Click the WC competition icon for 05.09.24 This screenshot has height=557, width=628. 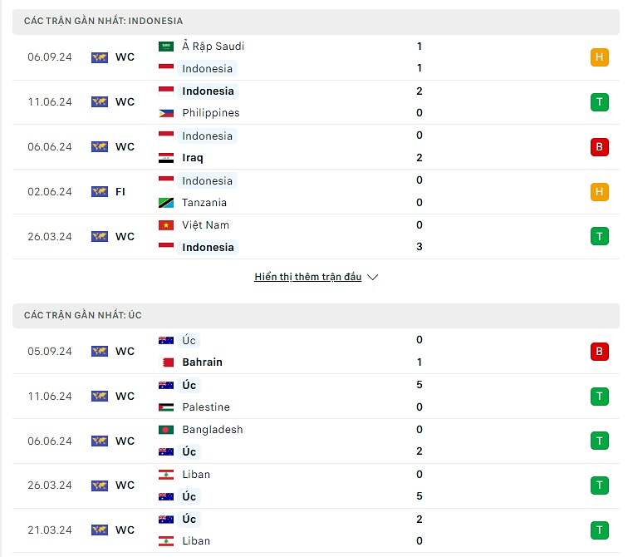point(100,352)
